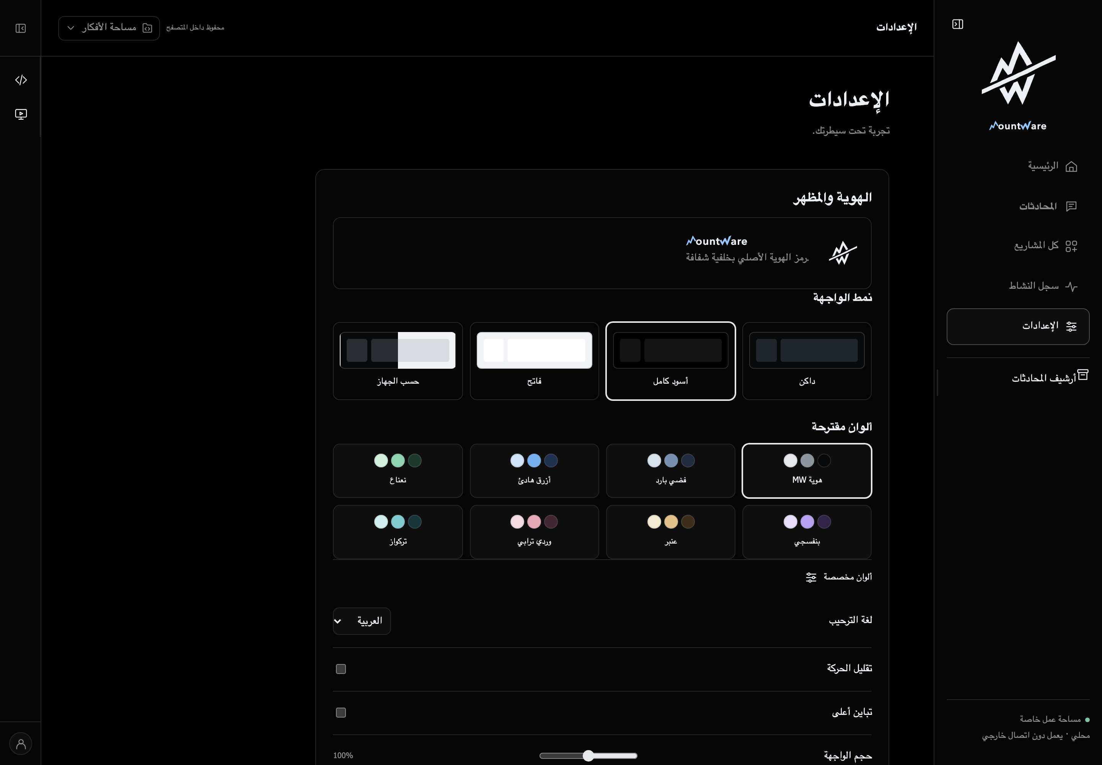Choose the فضي بارد color palette

670,471
